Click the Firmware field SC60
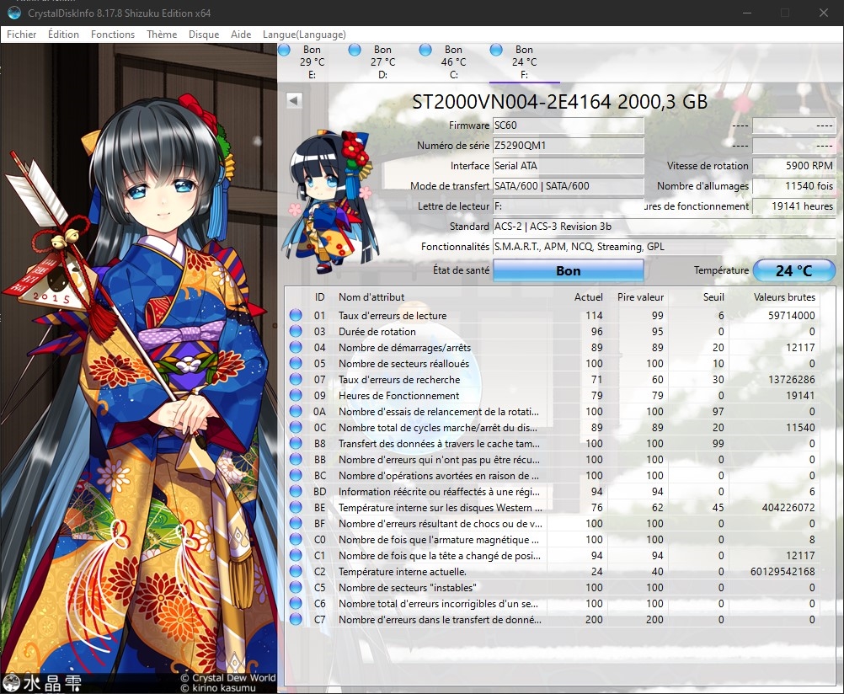 [569, 125]
